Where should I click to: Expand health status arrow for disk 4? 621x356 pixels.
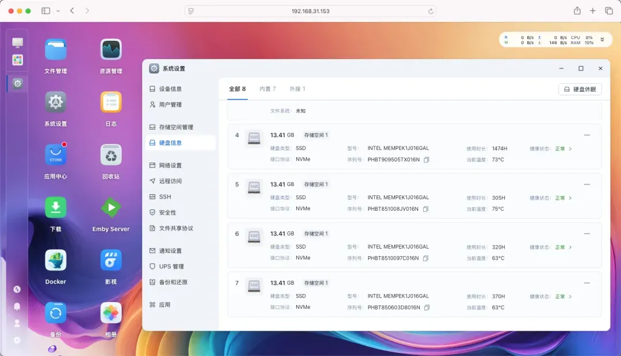pos(570,149)
